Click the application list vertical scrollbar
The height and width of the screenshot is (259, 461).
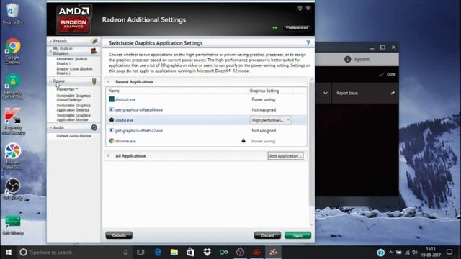[311, 144]
